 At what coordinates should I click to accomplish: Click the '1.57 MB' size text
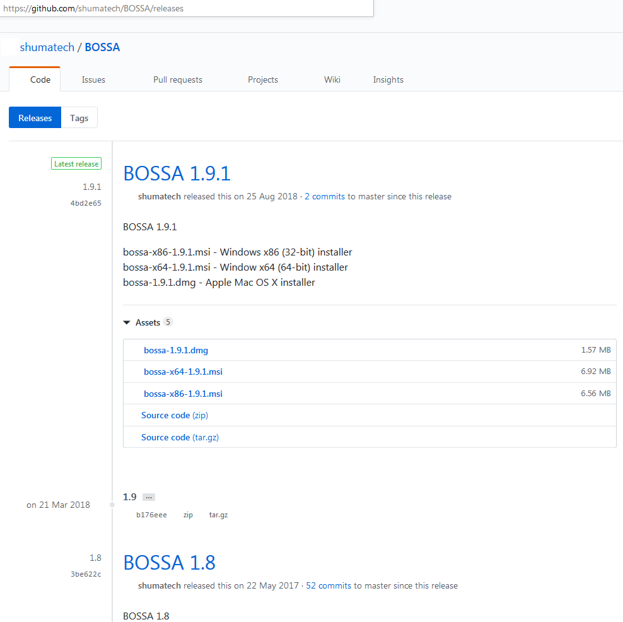click(x=596, y=349)
